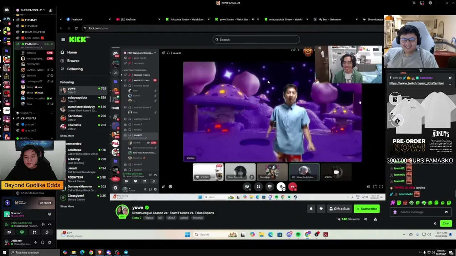Reload the kick.com page
Viewport: 456px width, 256px height.
click(x=76, y=28)
